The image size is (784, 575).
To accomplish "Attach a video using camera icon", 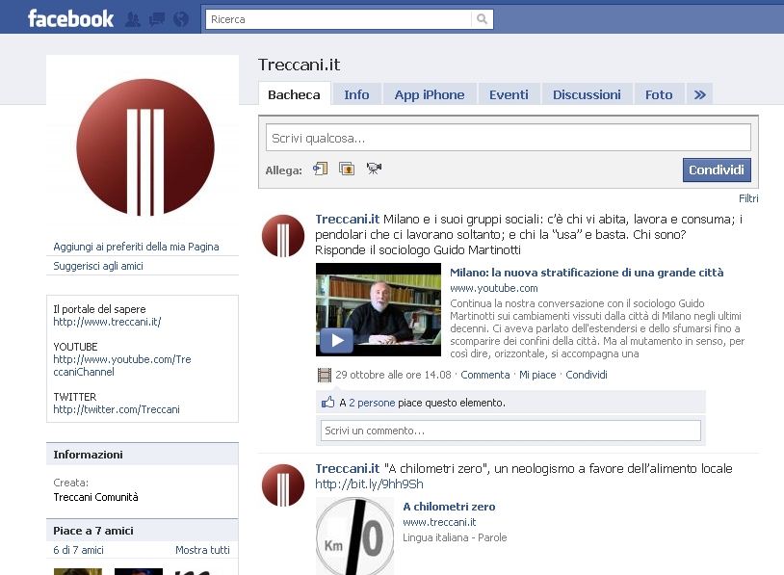I will (x=374, y=170).
